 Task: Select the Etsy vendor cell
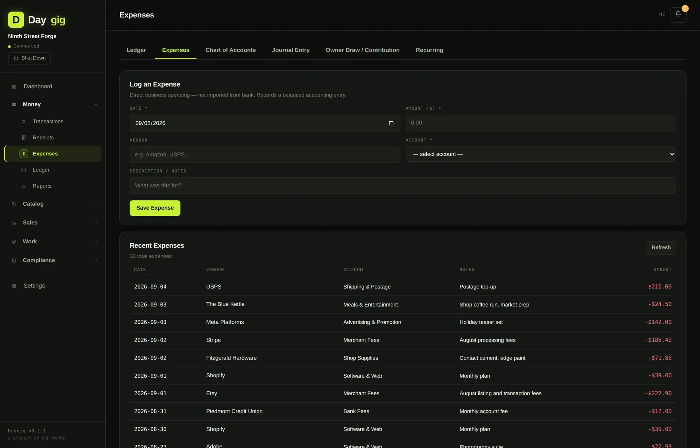(x=212, y=393)
